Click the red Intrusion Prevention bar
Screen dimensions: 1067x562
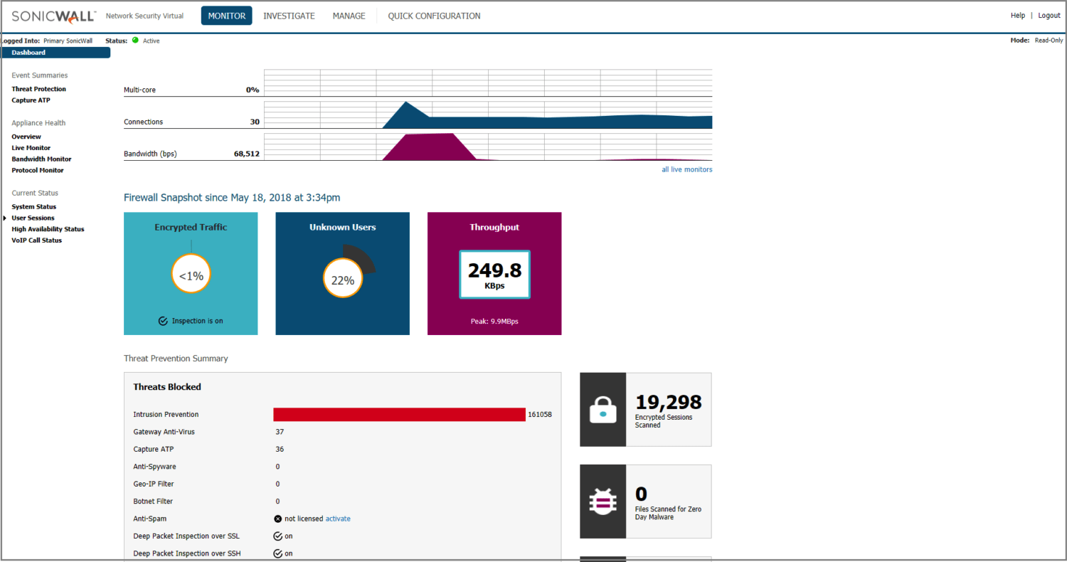399,414
